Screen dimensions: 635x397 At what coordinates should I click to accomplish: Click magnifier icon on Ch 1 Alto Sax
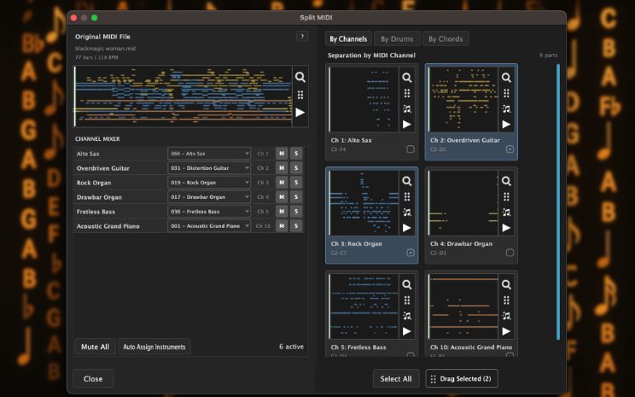pos(407,78)
